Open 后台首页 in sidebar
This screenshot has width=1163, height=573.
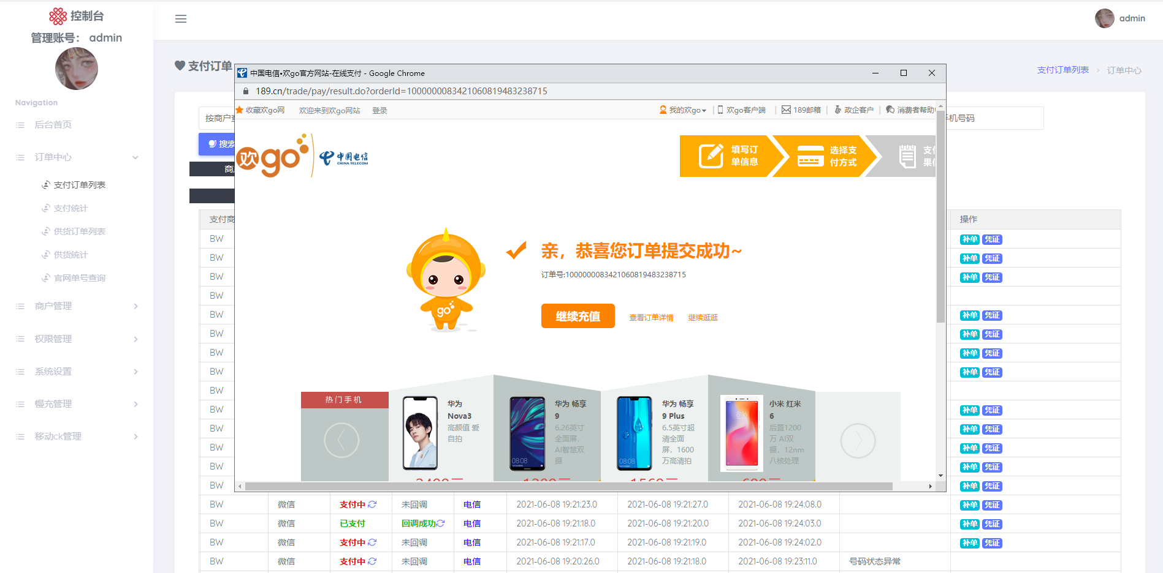tap(53, 125)
